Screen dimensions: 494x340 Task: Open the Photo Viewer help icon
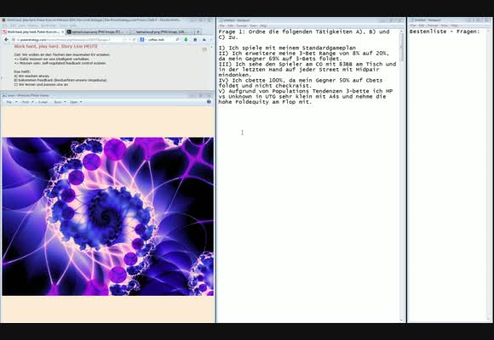(x=209, y=102)
